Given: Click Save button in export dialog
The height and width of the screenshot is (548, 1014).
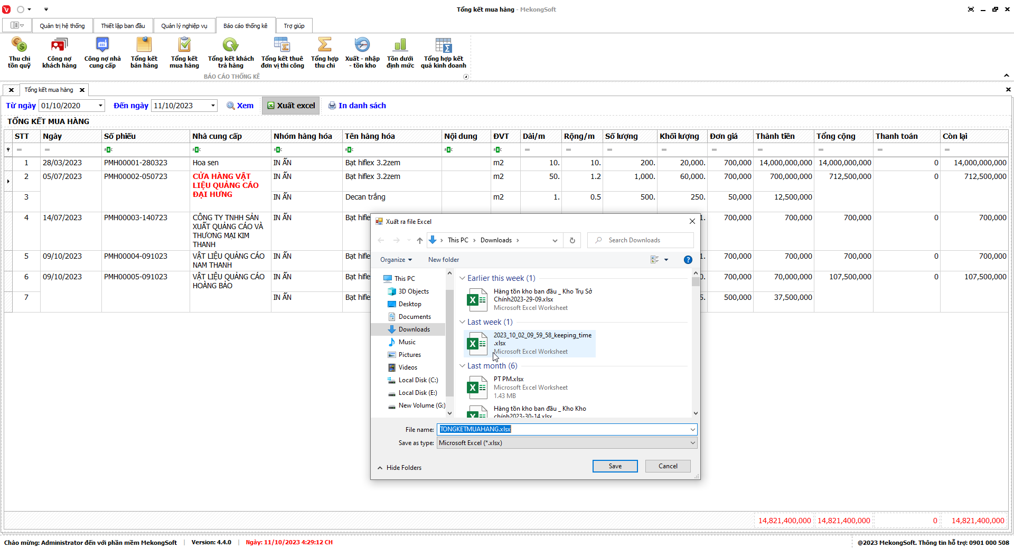Looking at the screenshot, I should (615, 466).
